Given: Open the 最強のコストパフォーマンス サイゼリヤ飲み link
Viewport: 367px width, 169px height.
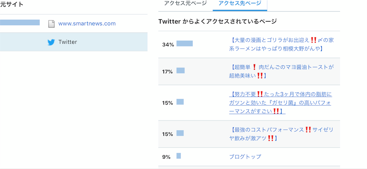Looking at the screenshot, I should click(281, 134).
